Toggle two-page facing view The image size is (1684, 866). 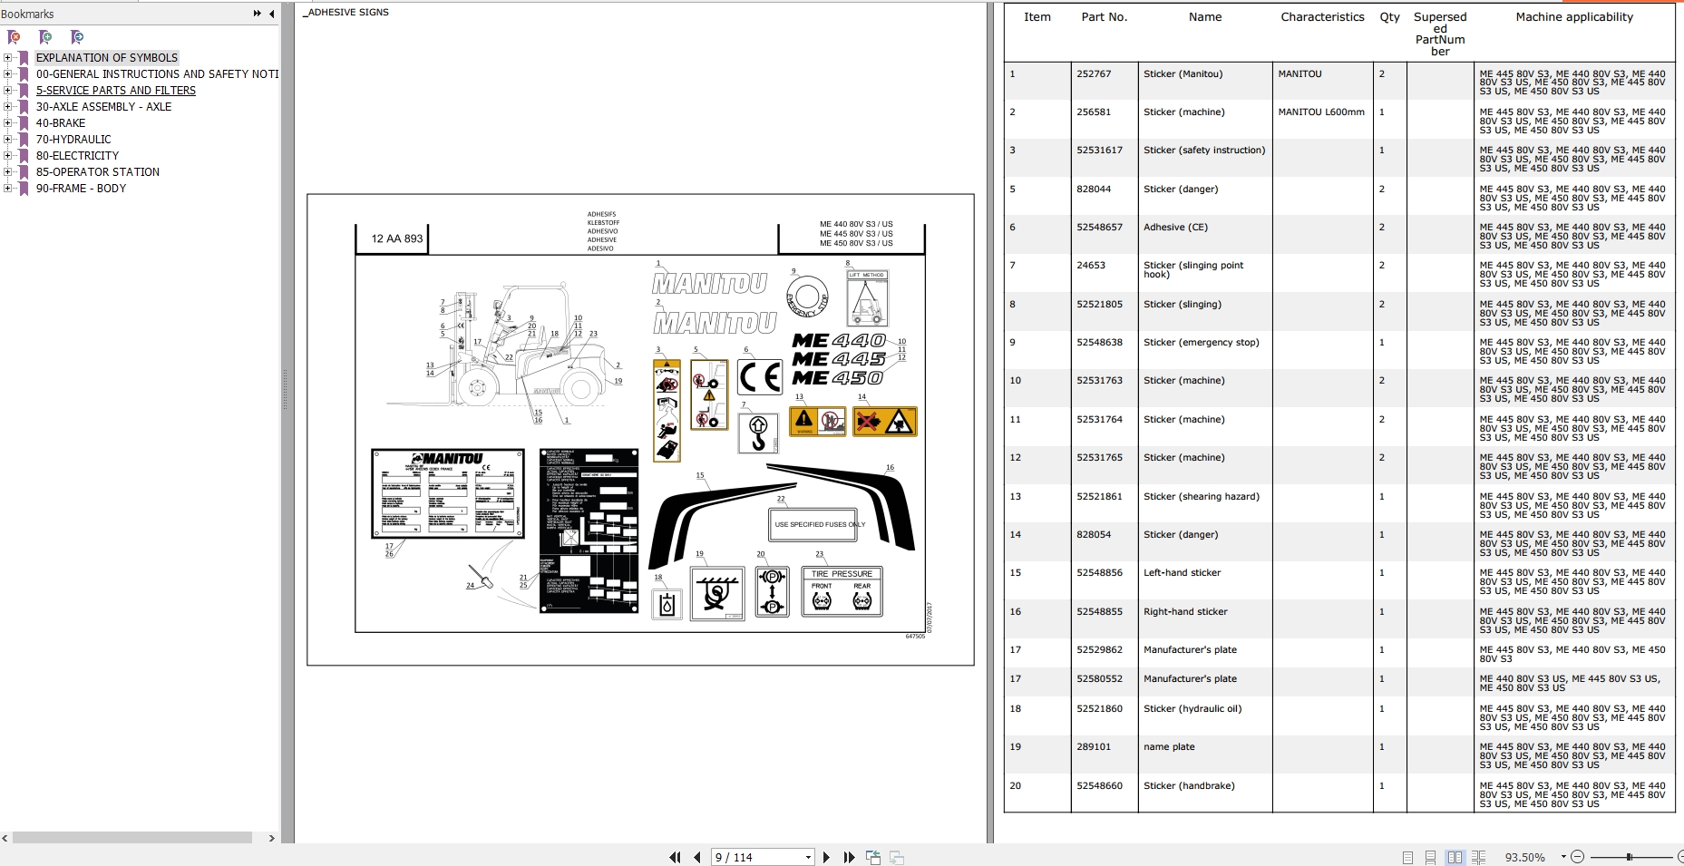[x=1455, y=857]
